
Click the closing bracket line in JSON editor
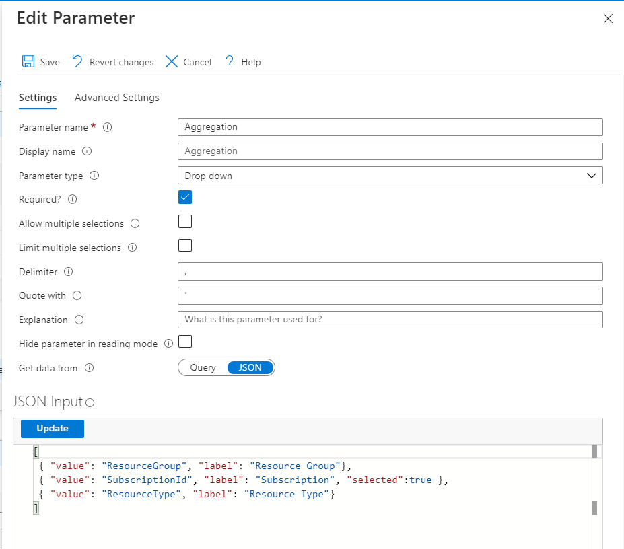pos(36,508)
